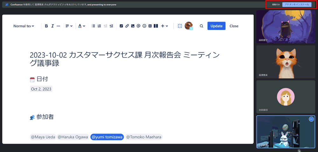Open the more formatting ellipsis menu

pos(59,26)
